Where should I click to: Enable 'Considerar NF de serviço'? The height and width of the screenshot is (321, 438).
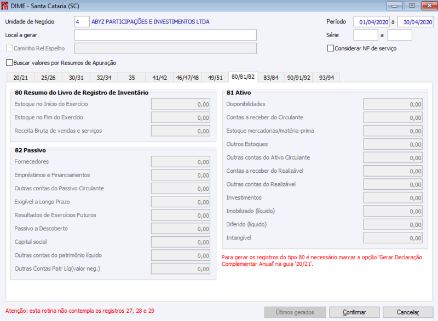pyautogui.click(x=331, y=48)
